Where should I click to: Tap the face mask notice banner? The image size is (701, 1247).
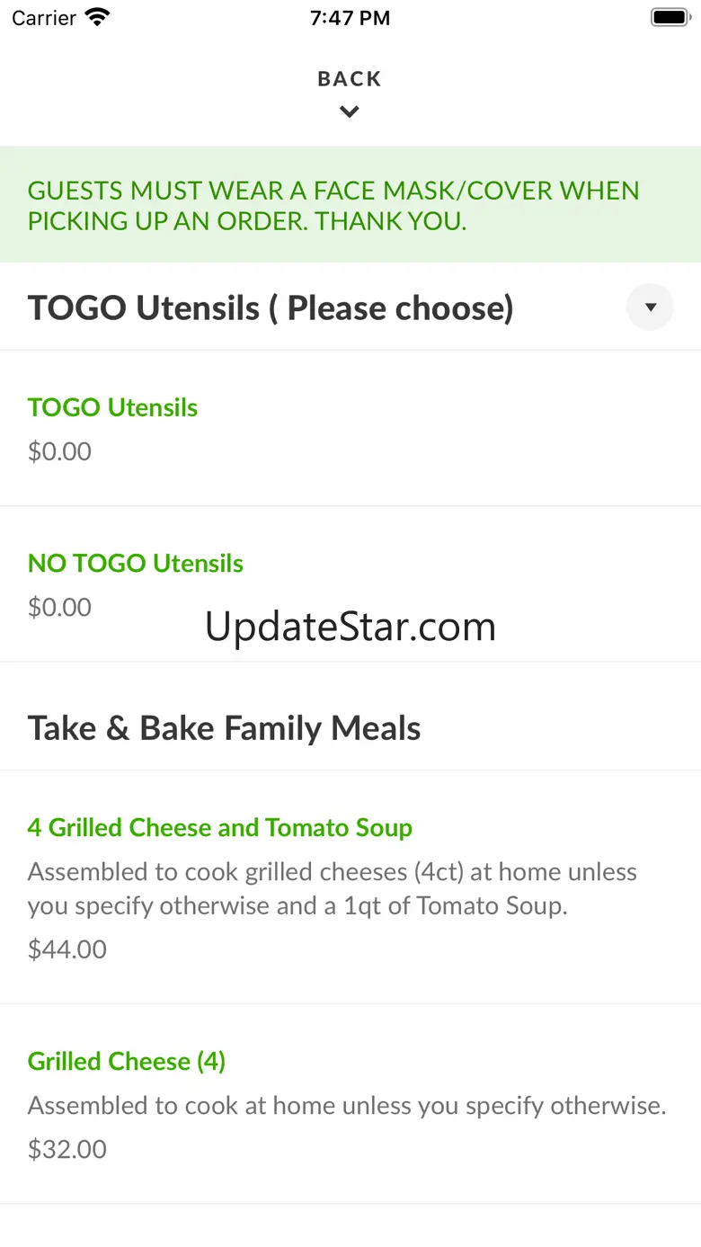click(x=333, y=205)
